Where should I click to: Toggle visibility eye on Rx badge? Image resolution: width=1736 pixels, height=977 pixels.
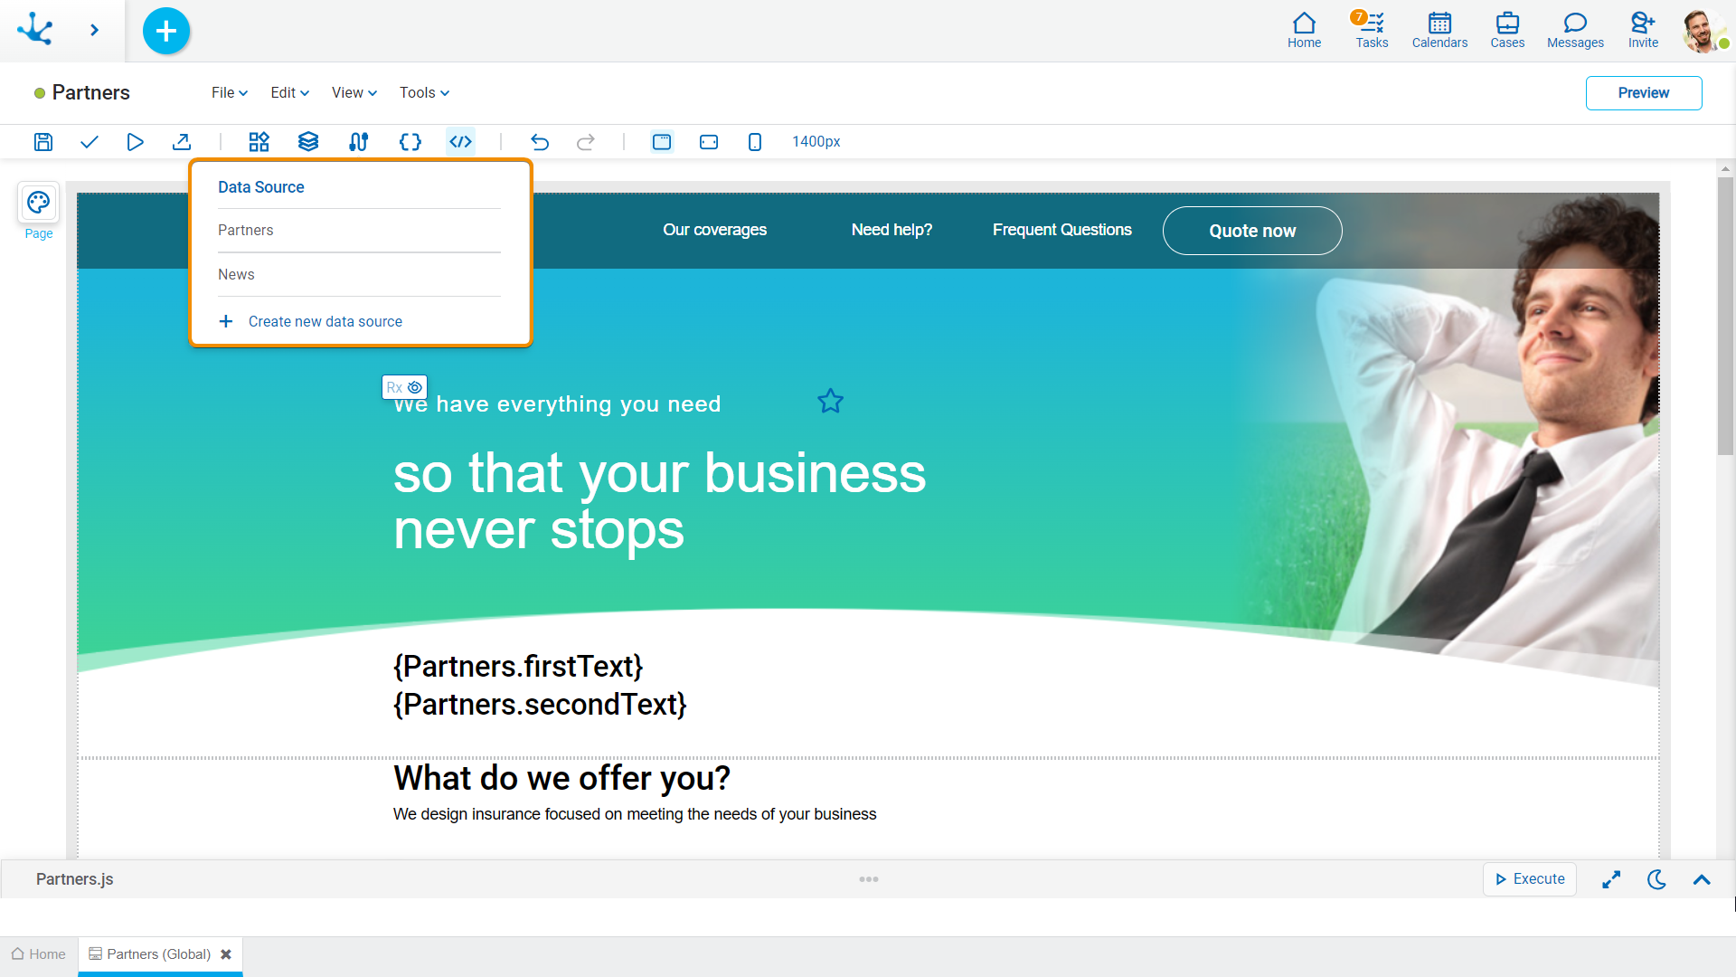point(415,387)
